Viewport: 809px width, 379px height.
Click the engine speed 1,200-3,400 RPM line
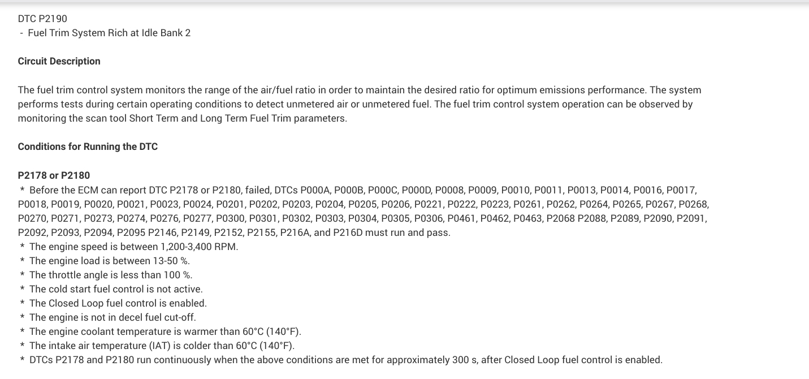tap(133, 247)
